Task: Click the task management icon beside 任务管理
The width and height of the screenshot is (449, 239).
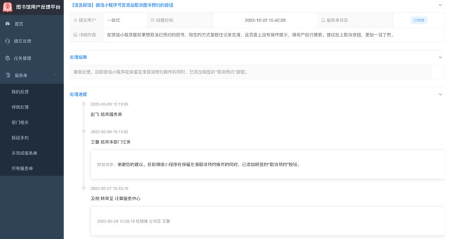Action: (x=7, y=58)
